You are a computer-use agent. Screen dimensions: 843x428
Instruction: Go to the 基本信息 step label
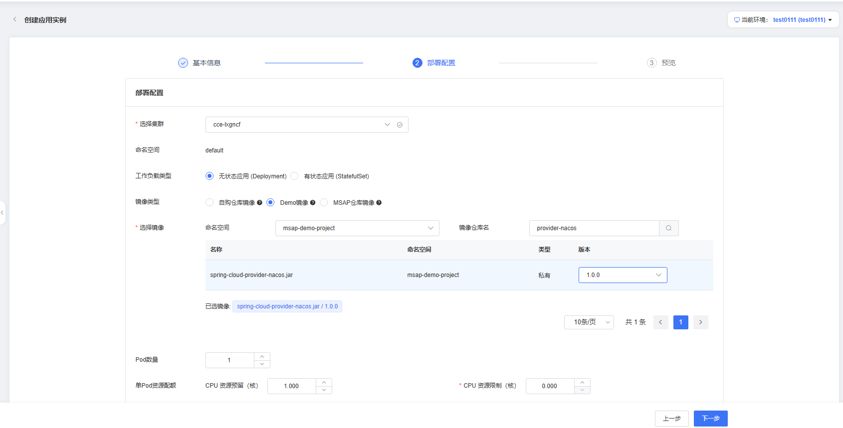tap(207, 63)
